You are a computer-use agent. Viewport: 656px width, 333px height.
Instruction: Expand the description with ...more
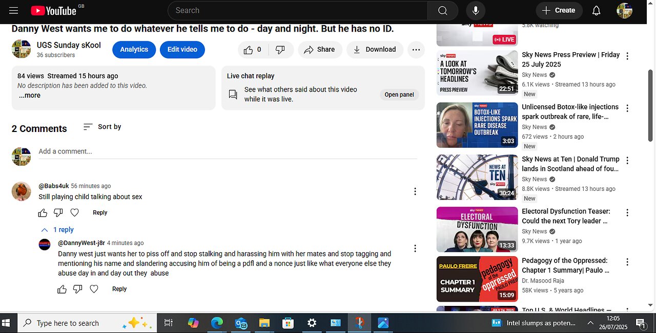(30, 95)
